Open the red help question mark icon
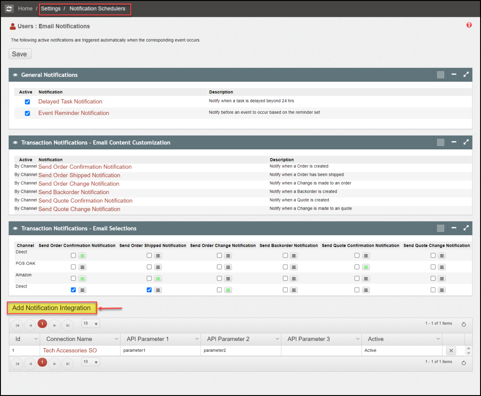Image resolution: width=481 pixels, height=396 pixels. click(469, 25)
